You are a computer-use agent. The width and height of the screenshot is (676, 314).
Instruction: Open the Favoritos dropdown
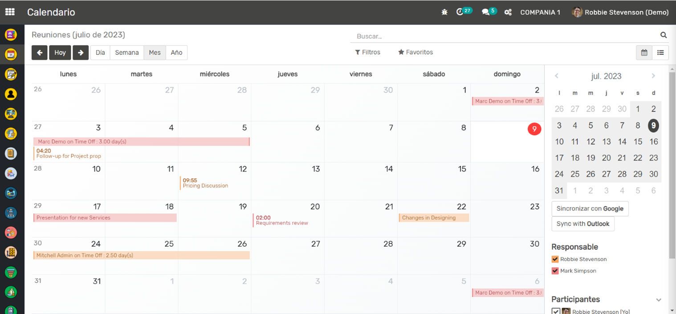(x=415, y=52)
